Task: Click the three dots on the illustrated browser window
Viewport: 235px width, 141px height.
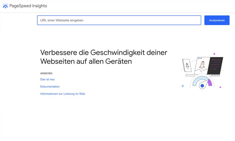Action: click(x=200, y=58)
